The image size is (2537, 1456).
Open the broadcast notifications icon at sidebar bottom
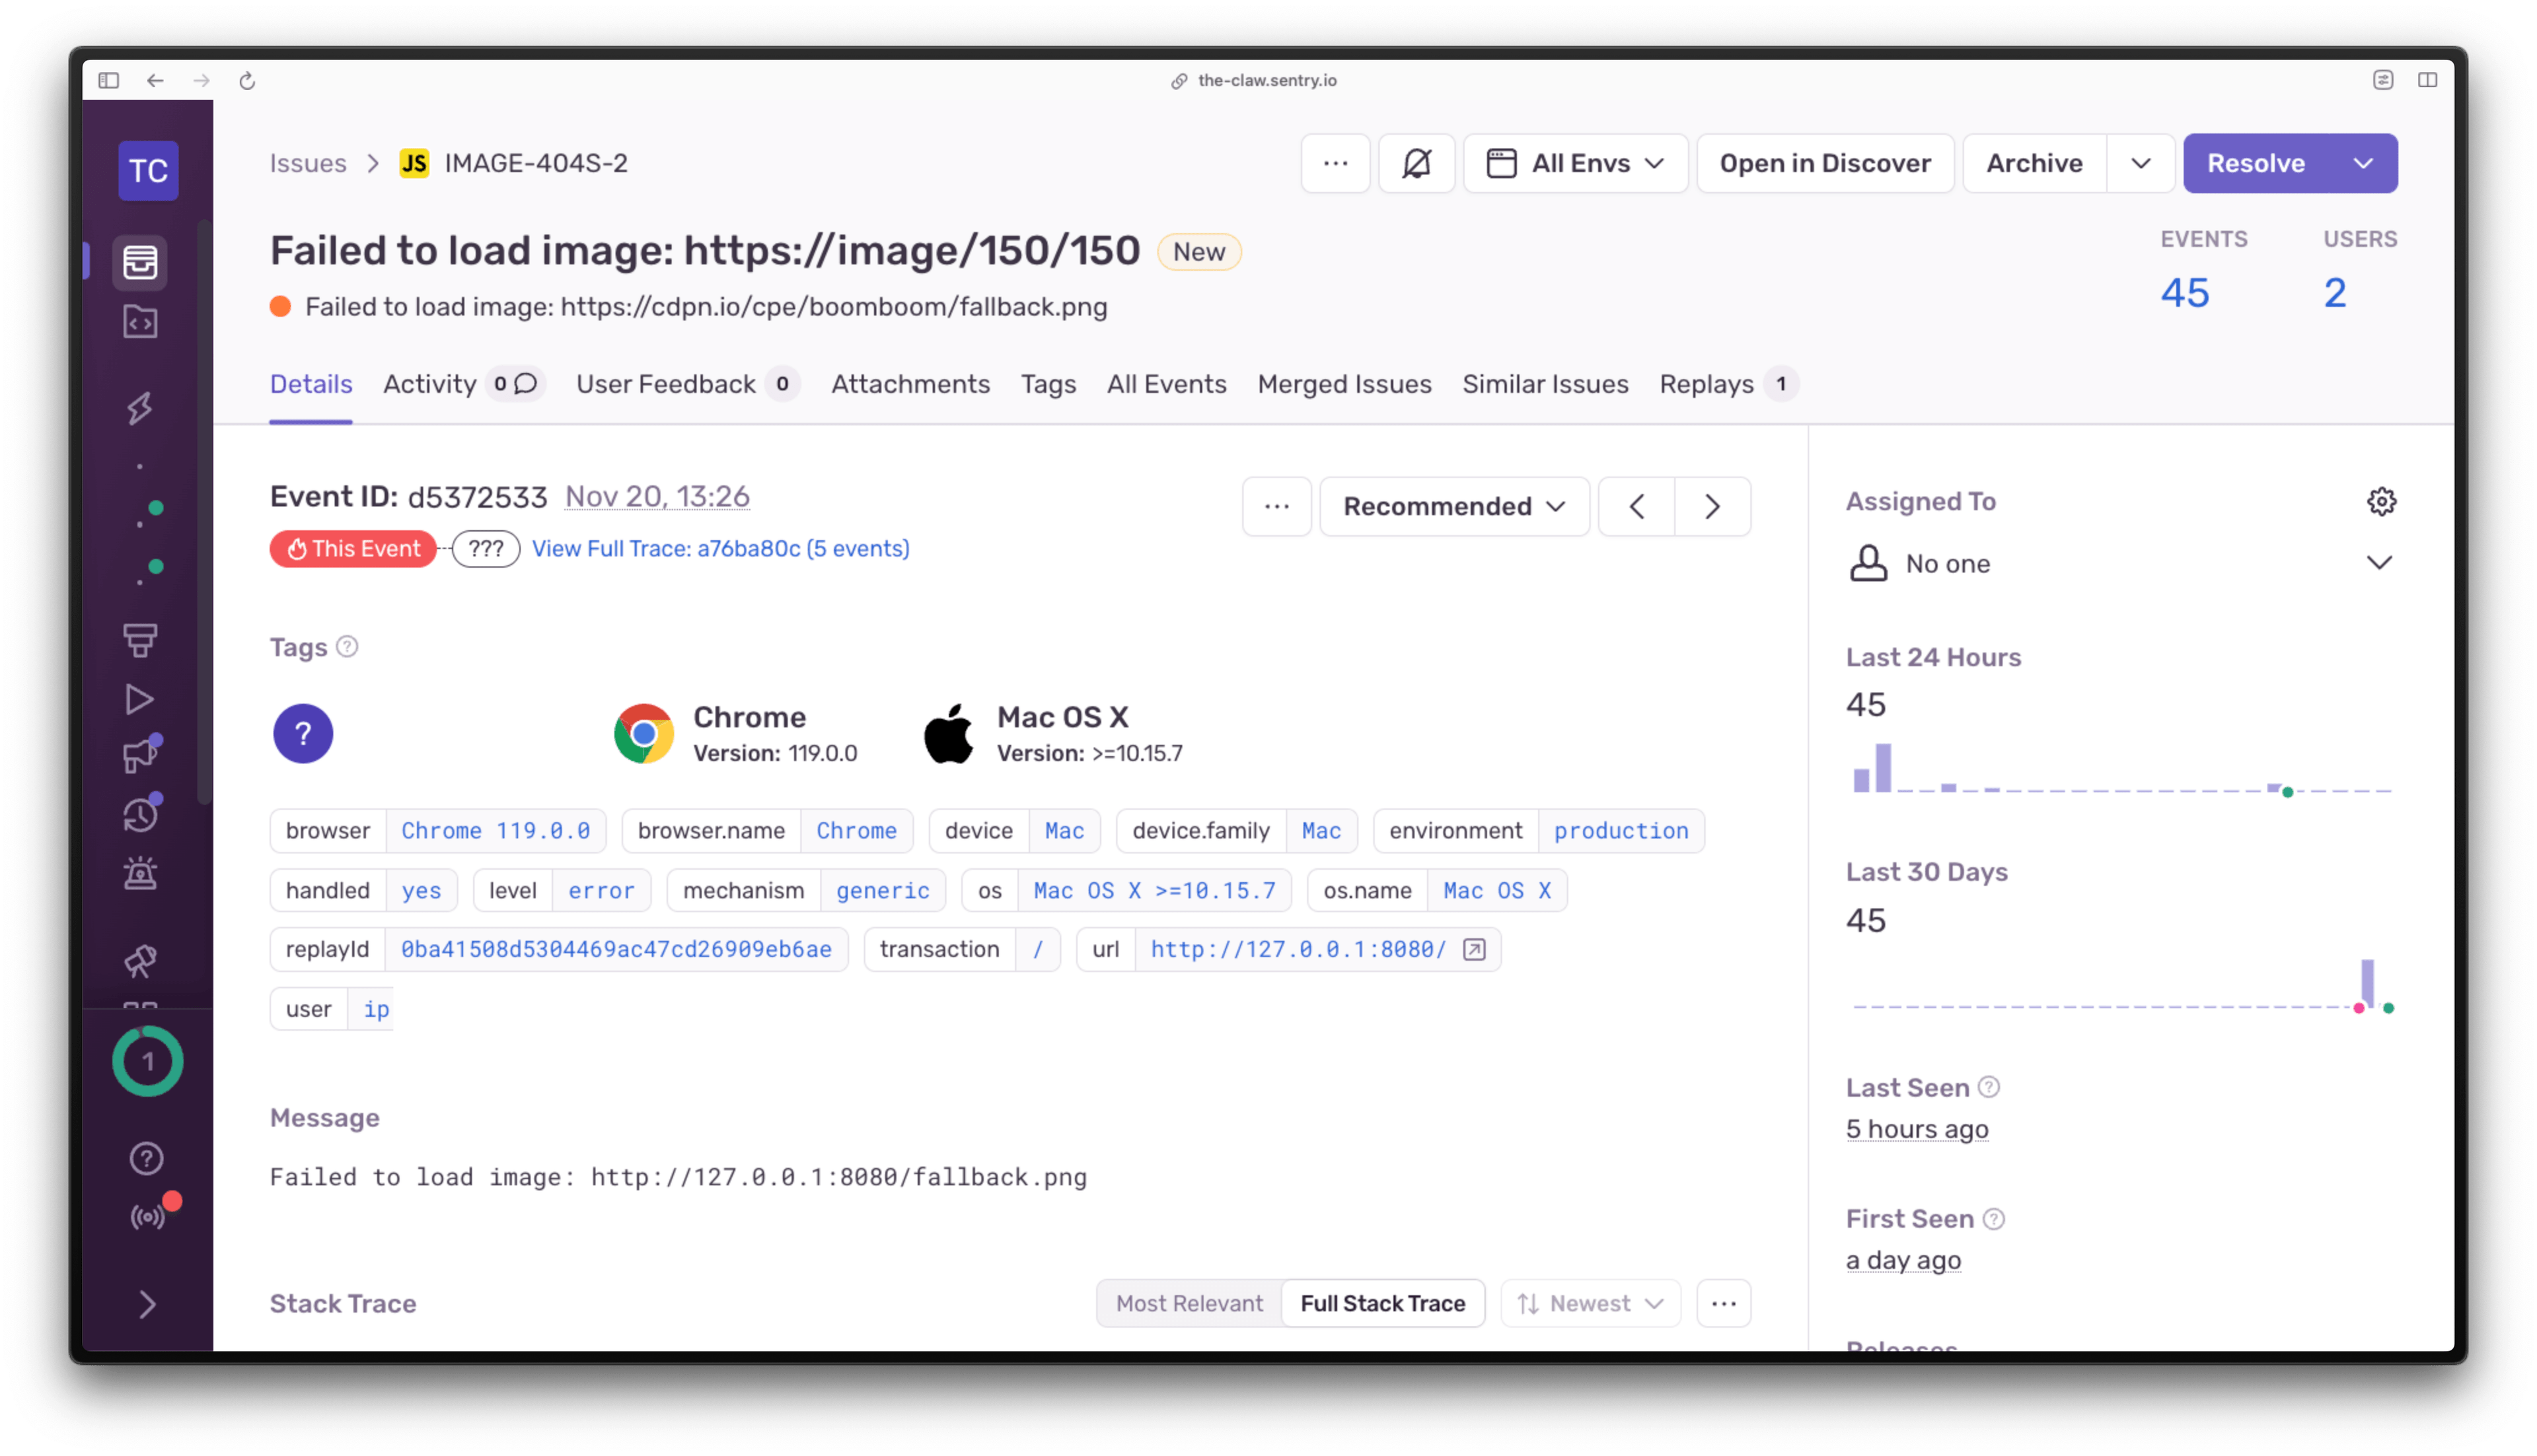[x=148, y=1216]
